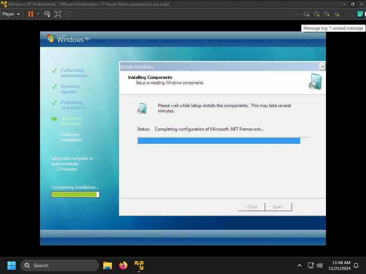Image resolution: width=366 pixels, height=274 pixels.
Task: Click the Unity mode icon
Action: click(69, 14)
